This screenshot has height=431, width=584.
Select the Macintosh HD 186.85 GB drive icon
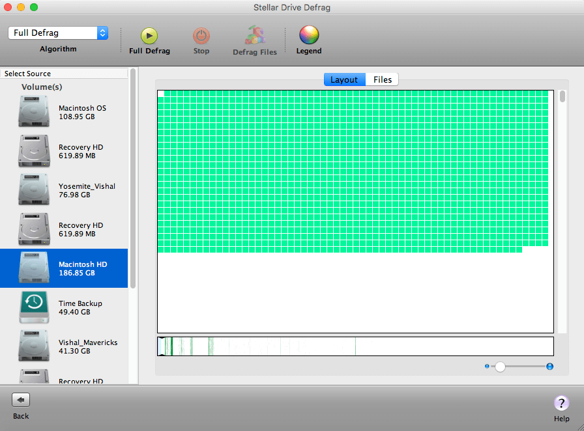tap(34, 268)
